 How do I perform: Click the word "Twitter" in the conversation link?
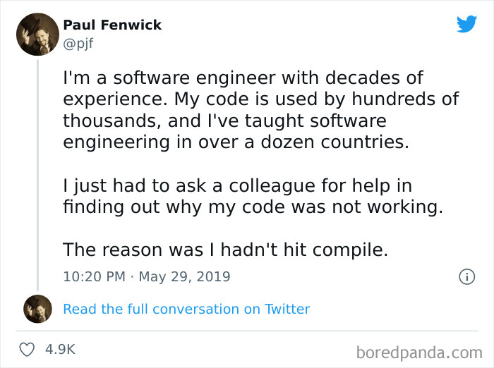[x=287, y=309]
